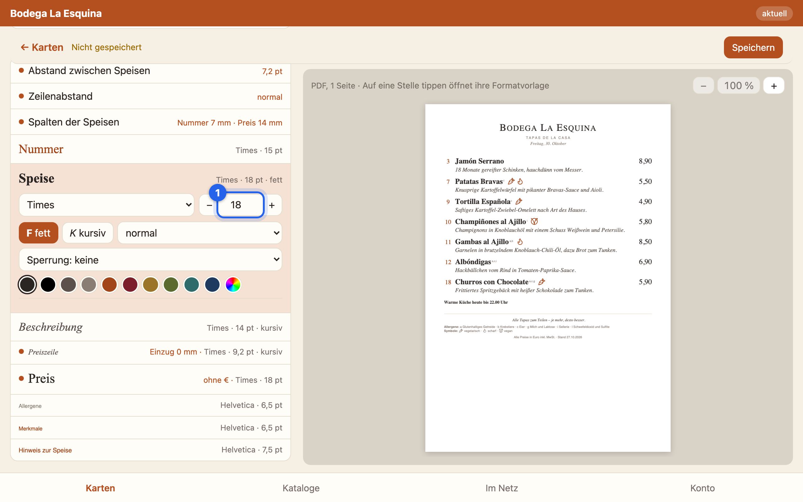
Task: Go back via the Karten arrow link
Action: click(42, 47)
